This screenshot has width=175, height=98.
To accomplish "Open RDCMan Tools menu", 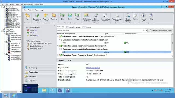I will point(37,4).
